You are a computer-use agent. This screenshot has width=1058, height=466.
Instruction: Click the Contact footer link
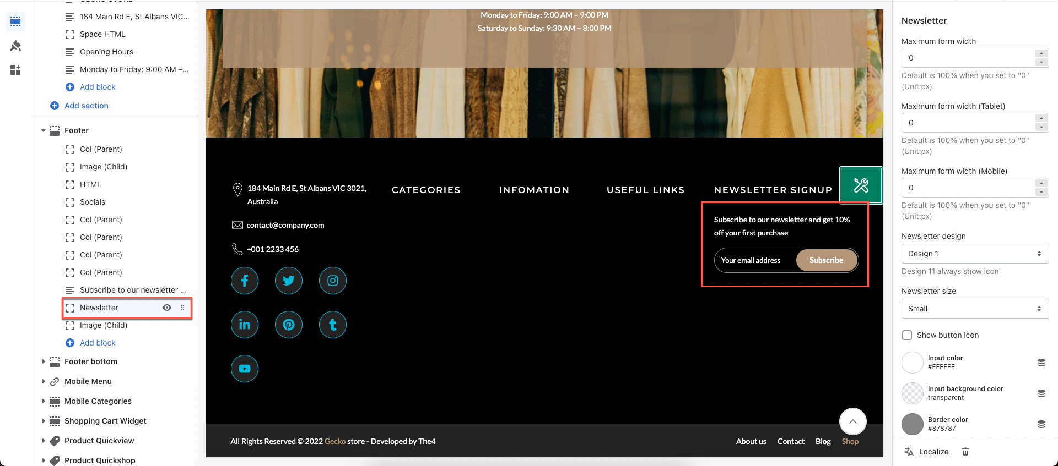pyautogui.click(x=791, y=441)
